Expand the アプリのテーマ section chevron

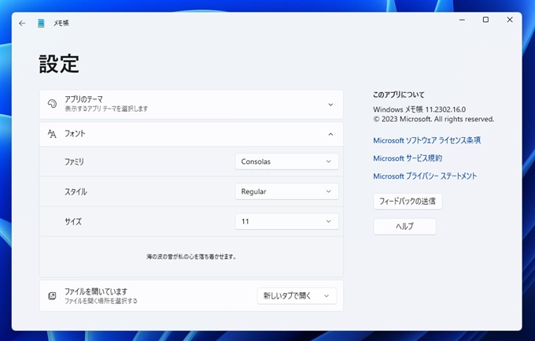(330, 105)
